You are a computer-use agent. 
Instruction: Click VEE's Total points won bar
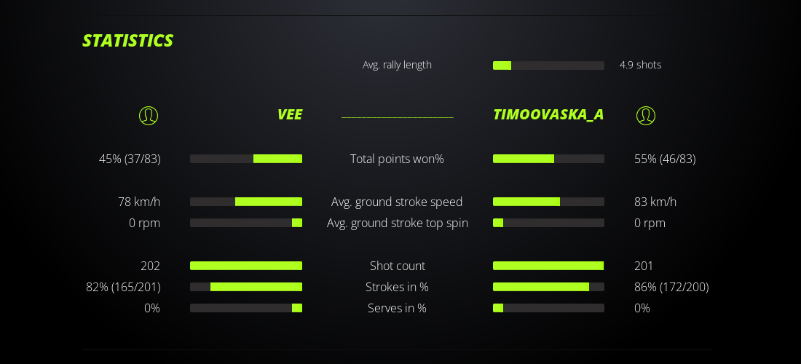(x=246, y=159)
